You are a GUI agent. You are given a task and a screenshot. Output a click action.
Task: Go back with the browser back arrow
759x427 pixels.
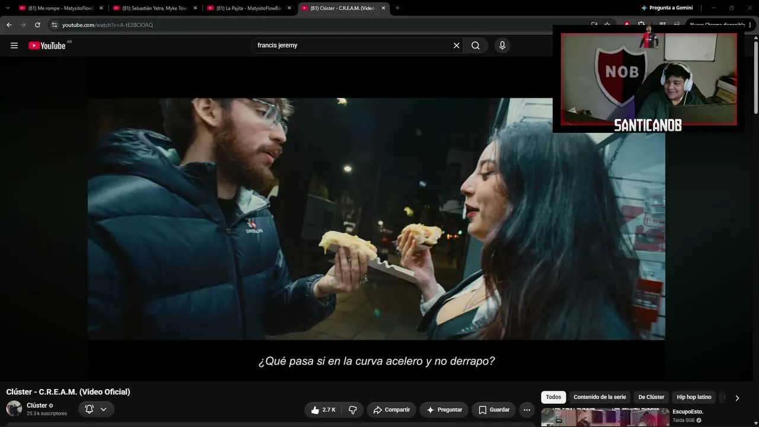tap(9, 25)
